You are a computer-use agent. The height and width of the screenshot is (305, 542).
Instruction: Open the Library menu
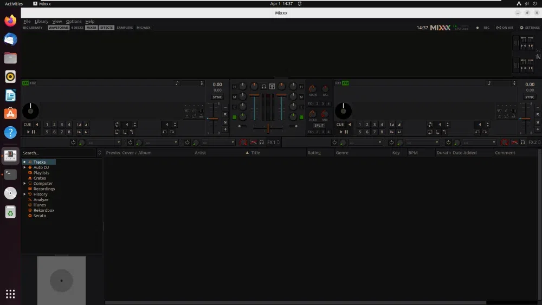pyautogui.click(x=42, y=22)
